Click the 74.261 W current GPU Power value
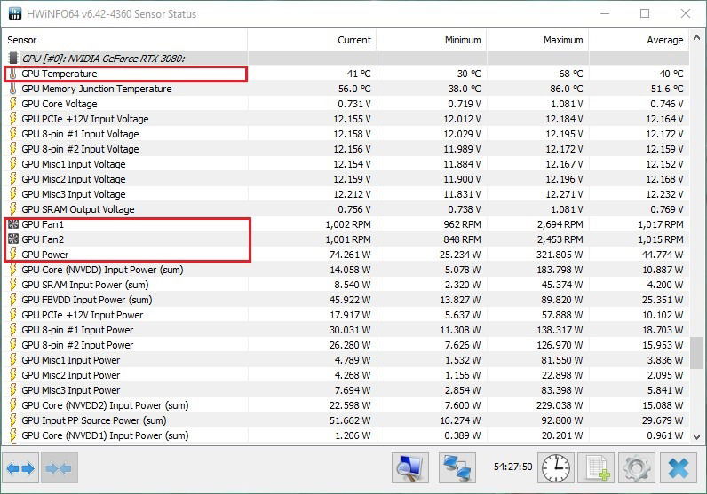Image resolution: width=707 pixels, height=494 pixels. click(350, 255)
